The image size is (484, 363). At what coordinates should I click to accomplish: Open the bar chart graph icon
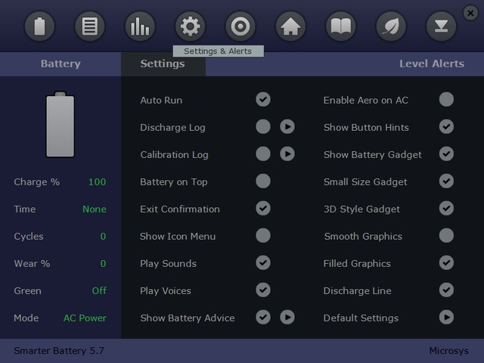tap(140, 27)
